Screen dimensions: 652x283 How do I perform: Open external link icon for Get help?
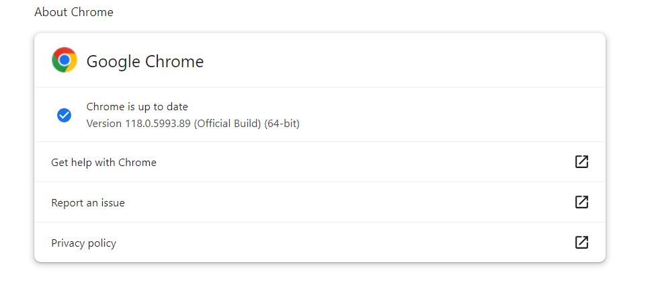pyautogui.click(x=581, y=162)
